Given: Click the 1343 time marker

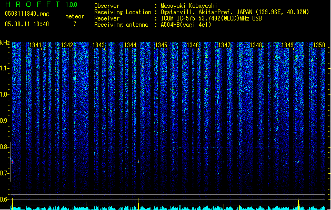Looking at the screenshot, I should [99, 45].
